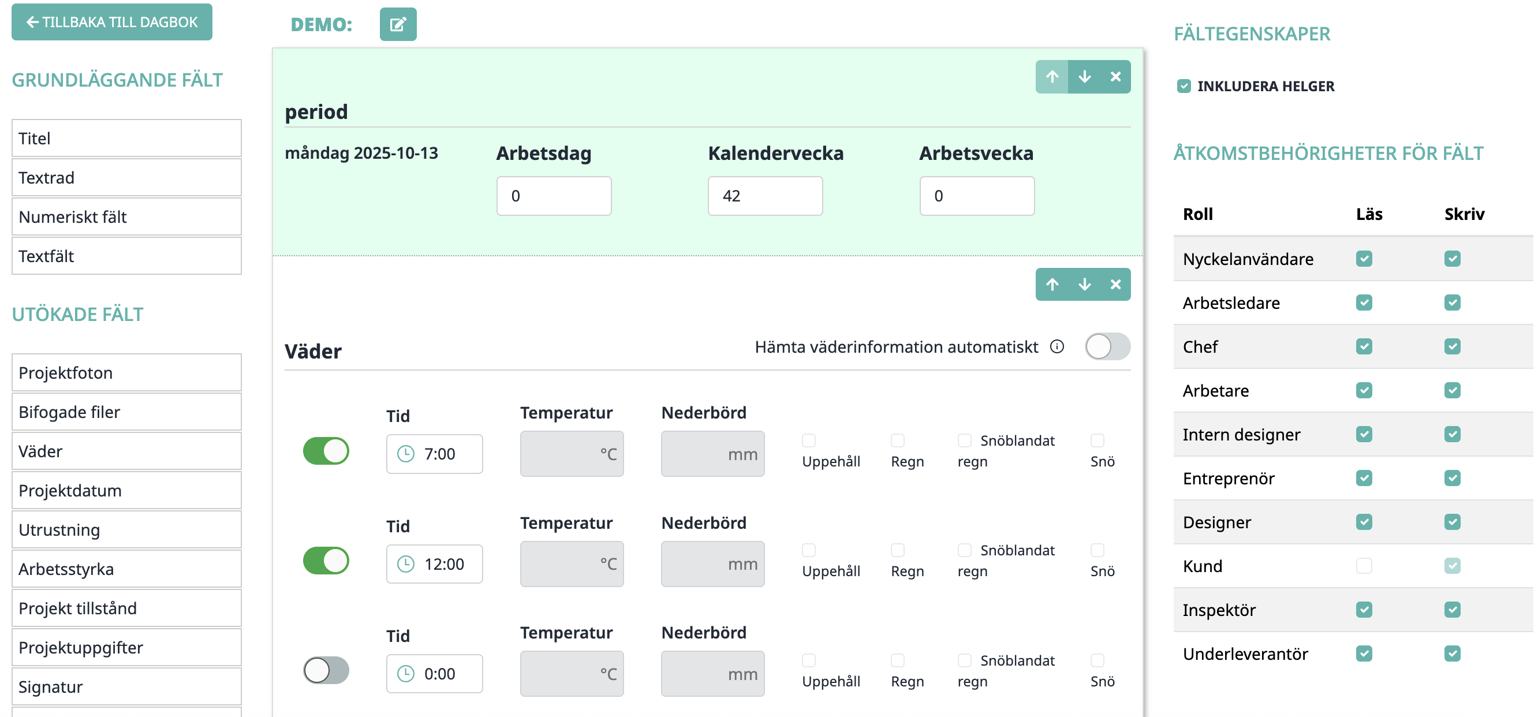Click the info icon beside automatic weather label
1538x717 pixels.
click(1057, 347)
